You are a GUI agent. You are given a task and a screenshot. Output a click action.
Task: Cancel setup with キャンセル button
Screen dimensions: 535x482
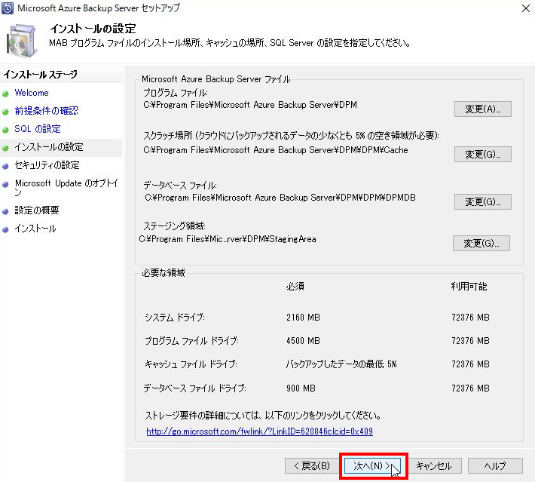[x=434, y=465]
